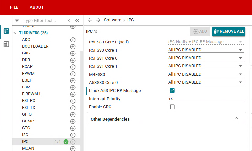The height and width of the screenshot is (151, 252).
Task: Open the R5FSS0 Core 1 dropdown
Action: click(x=206, y=50)
